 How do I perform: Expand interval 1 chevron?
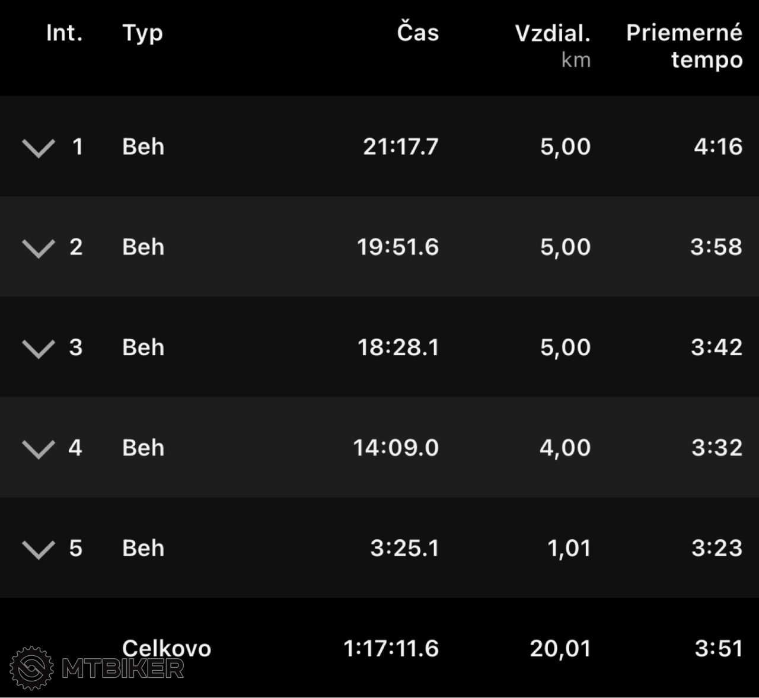pyautogui.click(x=39, y=148)
